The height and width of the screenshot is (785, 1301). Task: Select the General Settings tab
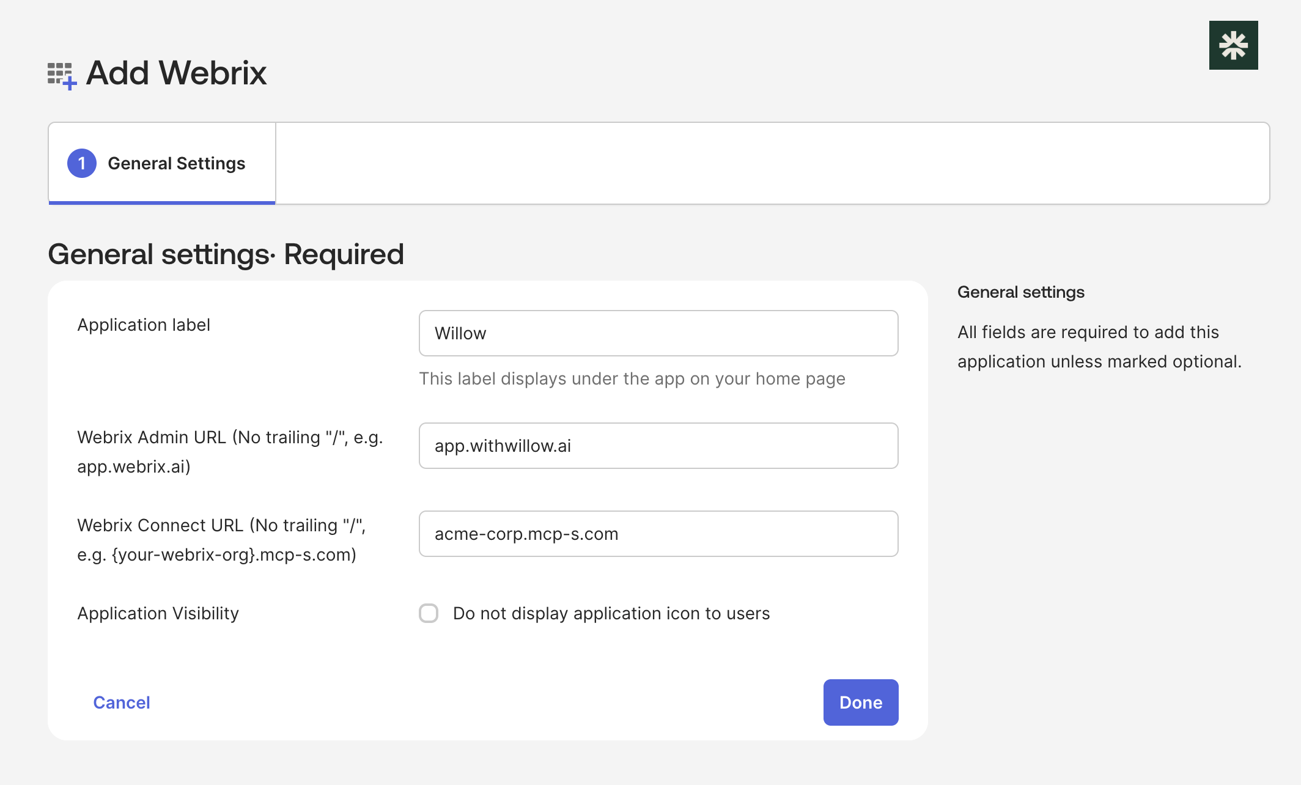tap(162, 163)
